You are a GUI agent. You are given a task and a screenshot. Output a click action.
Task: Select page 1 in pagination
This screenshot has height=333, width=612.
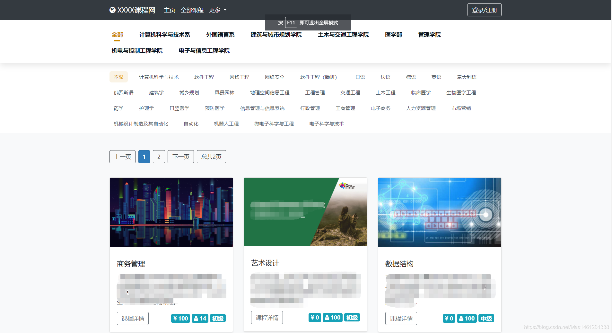pos(144,157)
